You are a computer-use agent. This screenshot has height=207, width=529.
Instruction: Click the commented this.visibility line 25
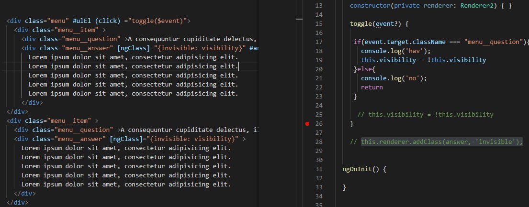point(425,115)
